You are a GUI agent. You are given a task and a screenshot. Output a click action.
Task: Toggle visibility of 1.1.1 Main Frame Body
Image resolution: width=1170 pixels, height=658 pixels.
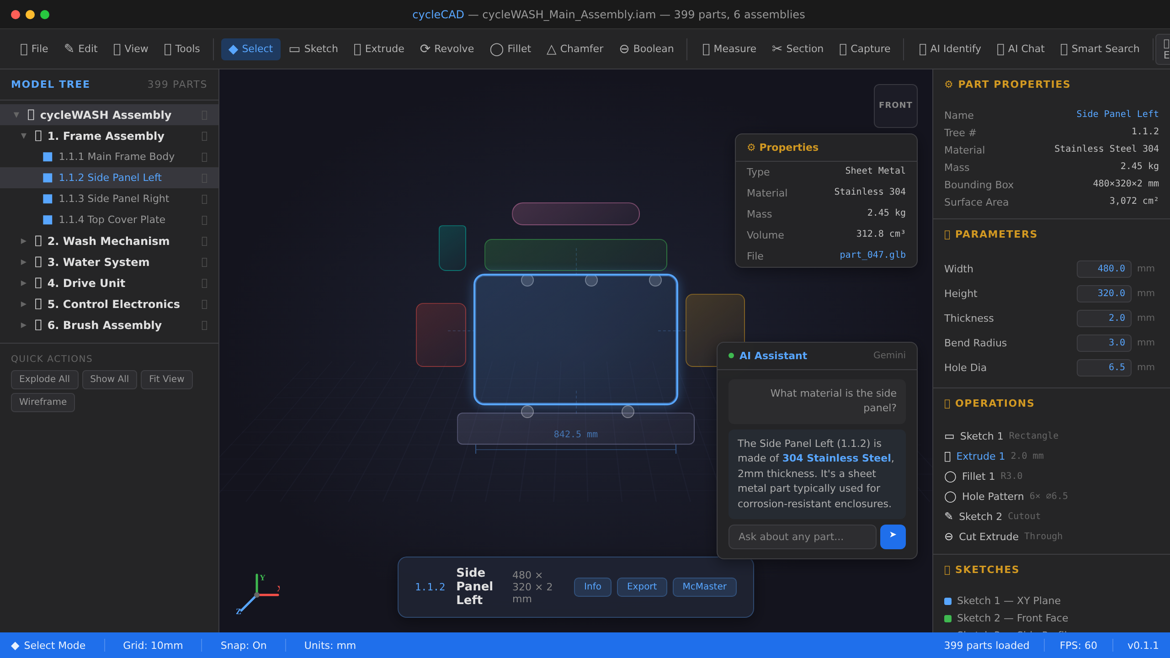pos(204,157)
